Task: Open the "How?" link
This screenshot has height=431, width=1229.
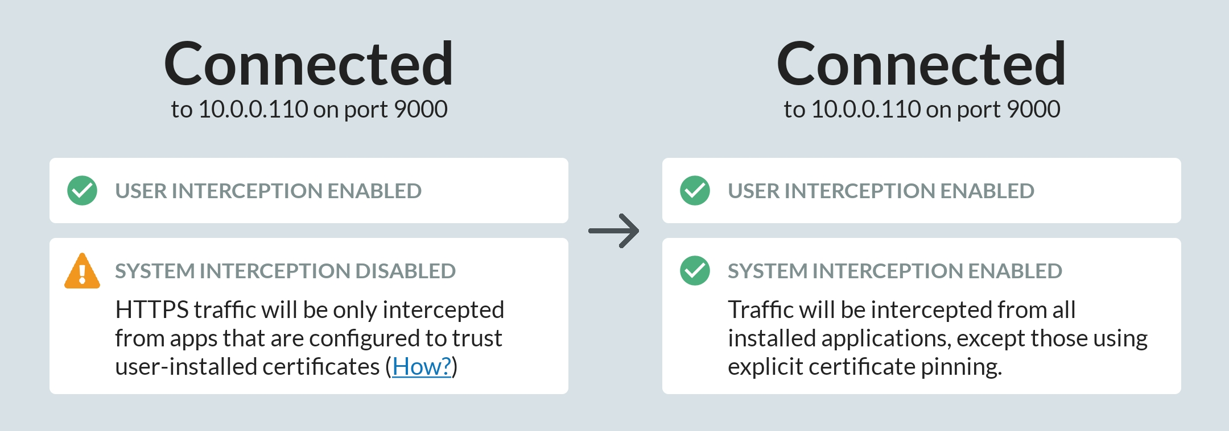Action: (x=422, y=367)
